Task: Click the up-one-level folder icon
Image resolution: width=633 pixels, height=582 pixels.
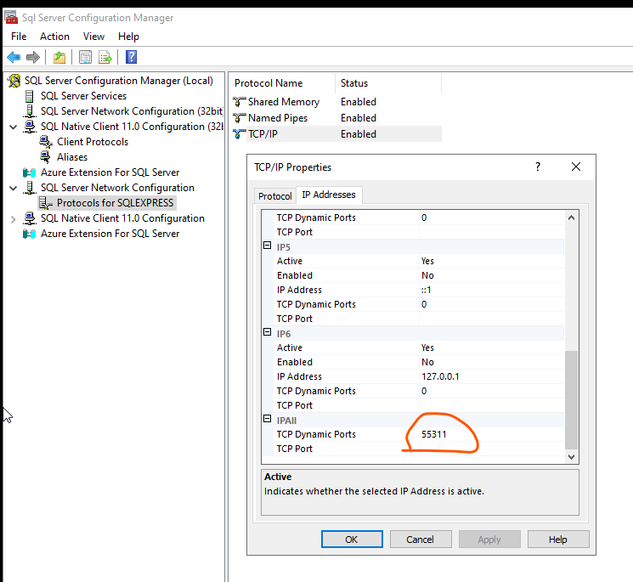Action: 59,57
